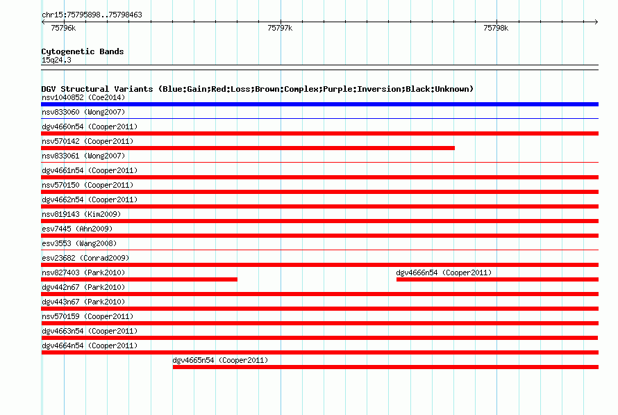Click the 75797k ruler label
The width and height of the screenshot is (618, 415).
pyautogui.click(x=280, y=28)
